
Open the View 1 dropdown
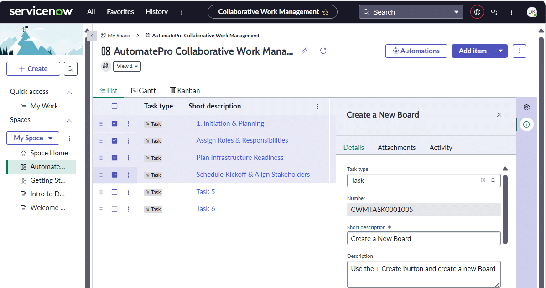(127, 66)
